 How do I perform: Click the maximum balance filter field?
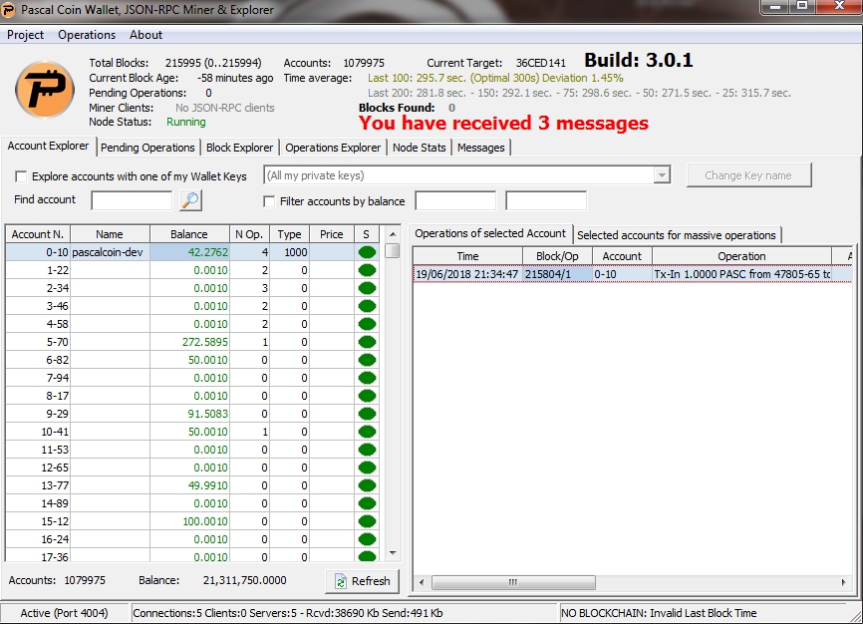click(x=546, y=201)
